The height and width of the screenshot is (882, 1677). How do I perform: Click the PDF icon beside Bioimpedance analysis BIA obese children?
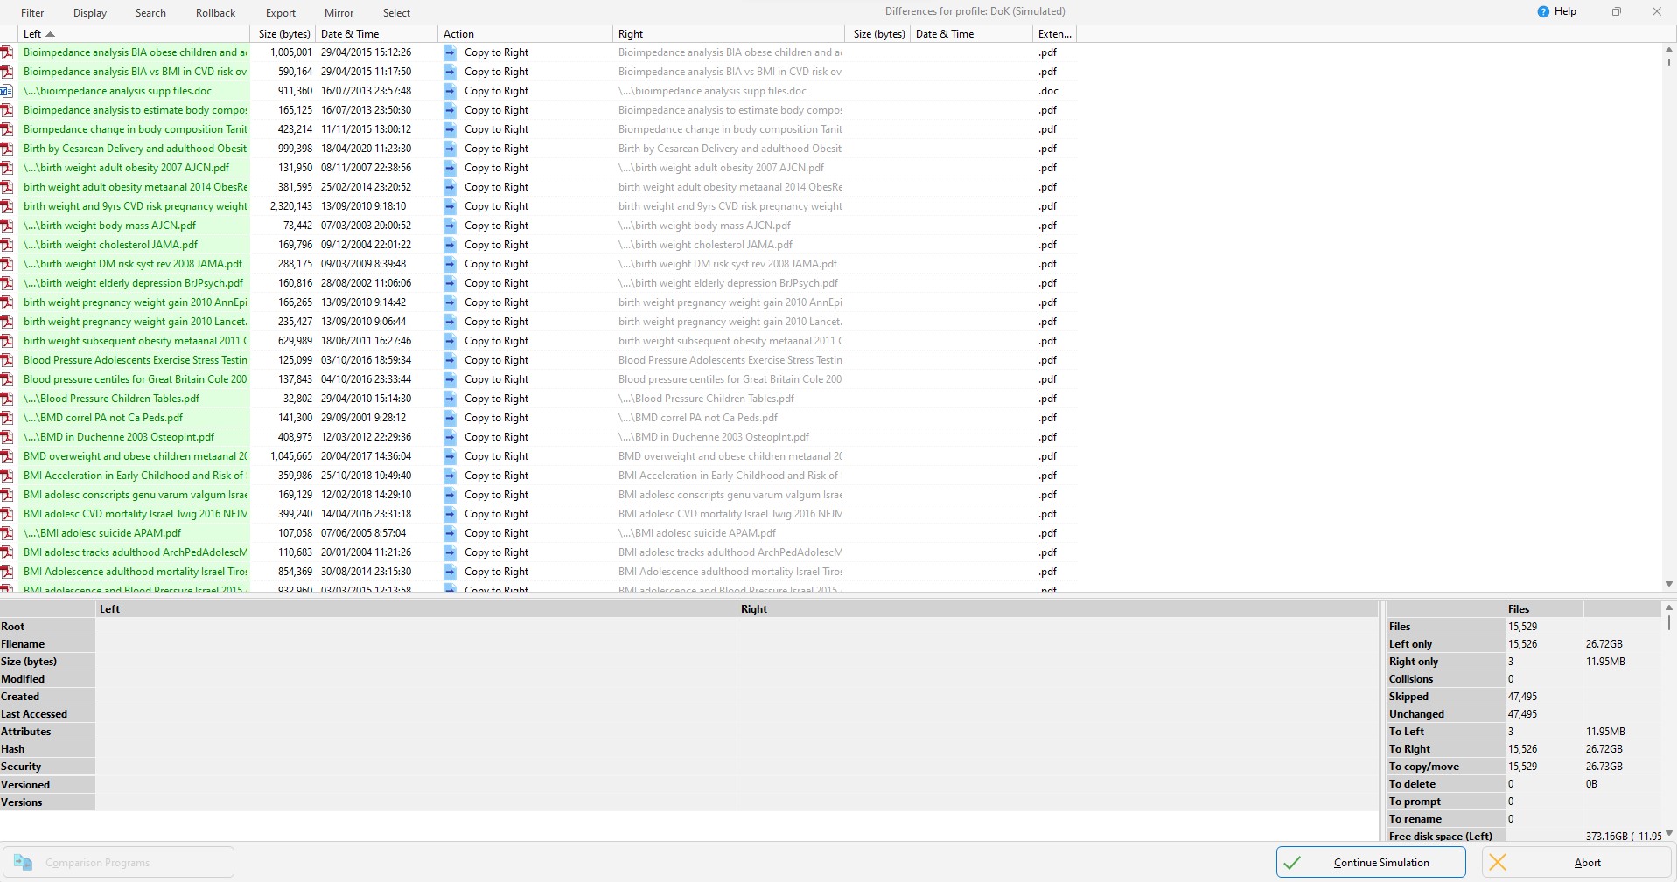[8, 52]
